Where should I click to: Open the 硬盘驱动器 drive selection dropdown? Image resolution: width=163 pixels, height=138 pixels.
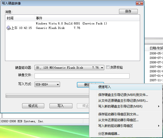click(x=102, y=68)
